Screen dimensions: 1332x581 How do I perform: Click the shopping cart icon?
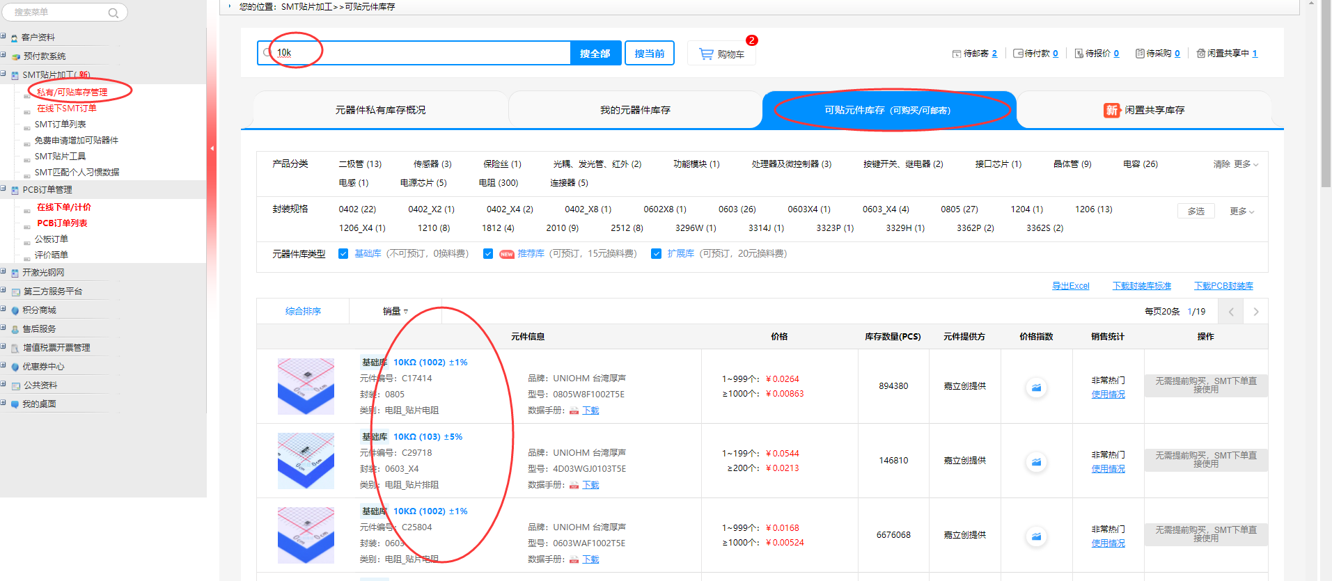[706, 54]
